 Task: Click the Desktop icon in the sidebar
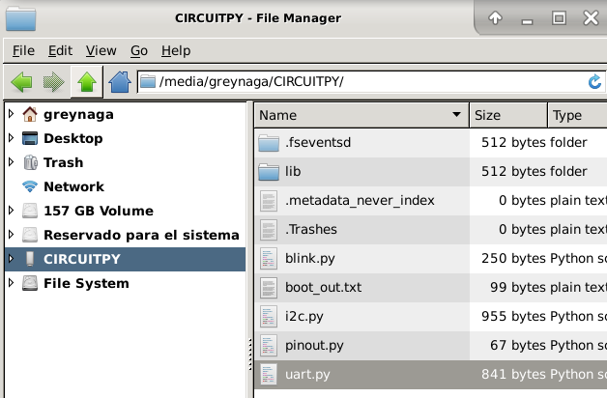pyautogui.click(x=30, y=138)
